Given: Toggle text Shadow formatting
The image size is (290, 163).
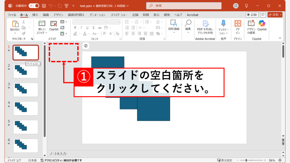Looking at the screenshot, I should pos(93,27).
